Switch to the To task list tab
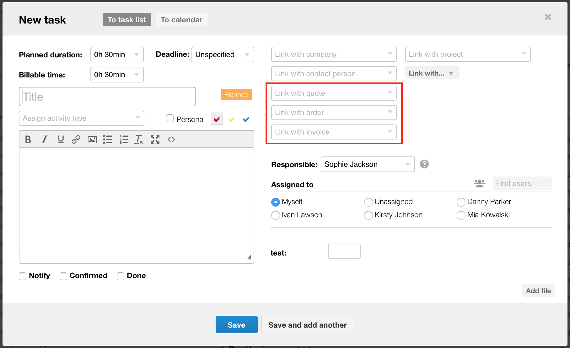Viewport: 570px width, 348px height. pos(127,19)
